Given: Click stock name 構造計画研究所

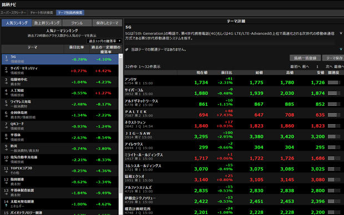Looking at the screenshot, I should (x=138, y=209).
